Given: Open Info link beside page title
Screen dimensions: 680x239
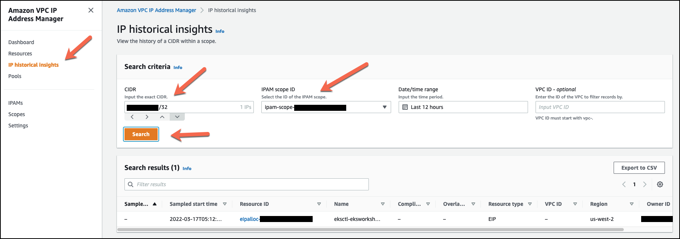Looking at the screenshot, I should coord(220,31).
